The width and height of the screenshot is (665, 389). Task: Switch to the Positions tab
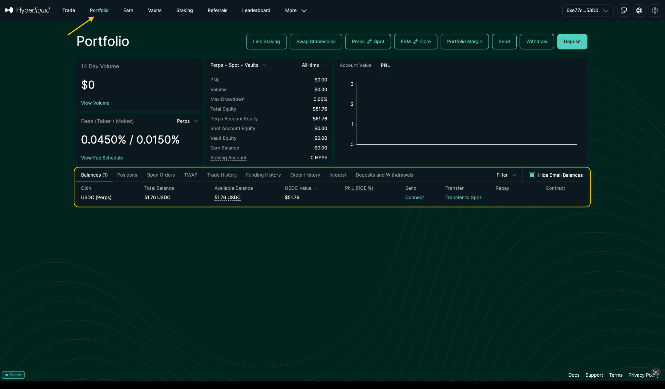pos(127,175)
